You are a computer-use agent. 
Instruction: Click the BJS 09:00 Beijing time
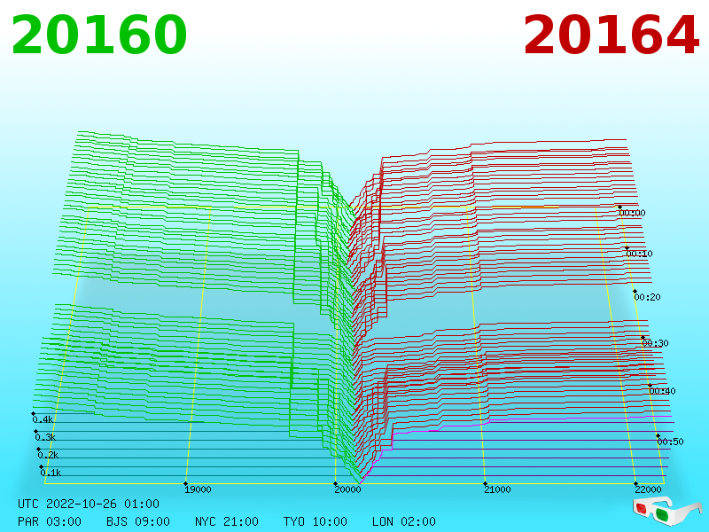click(x=138, y=521)
